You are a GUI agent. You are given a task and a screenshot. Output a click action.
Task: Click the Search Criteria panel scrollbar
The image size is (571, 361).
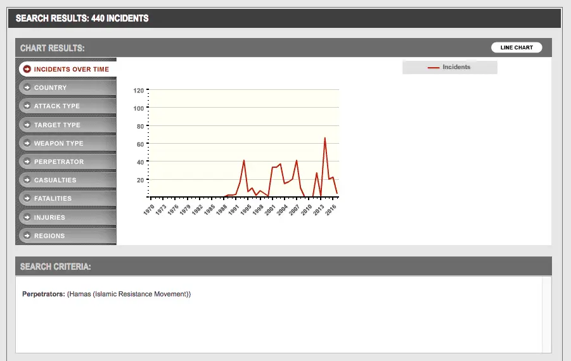click(546, 314)
